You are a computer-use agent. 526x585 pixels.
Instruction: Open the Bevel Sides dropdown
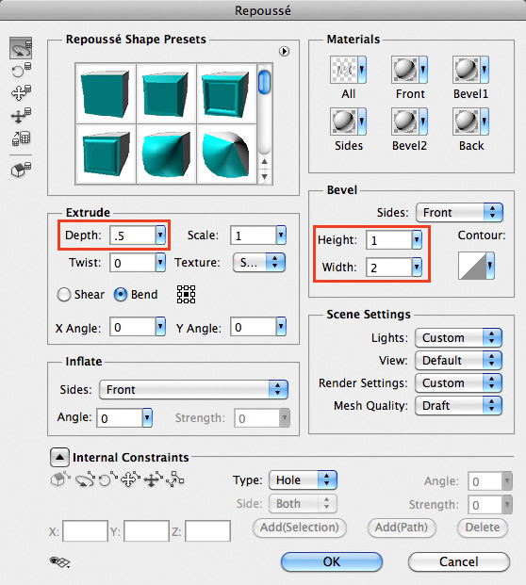459,213
